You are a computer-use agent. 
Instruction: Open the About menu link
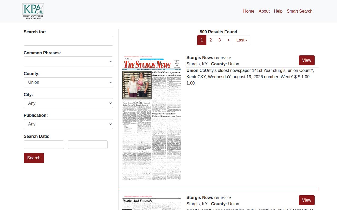click(264, 11)
